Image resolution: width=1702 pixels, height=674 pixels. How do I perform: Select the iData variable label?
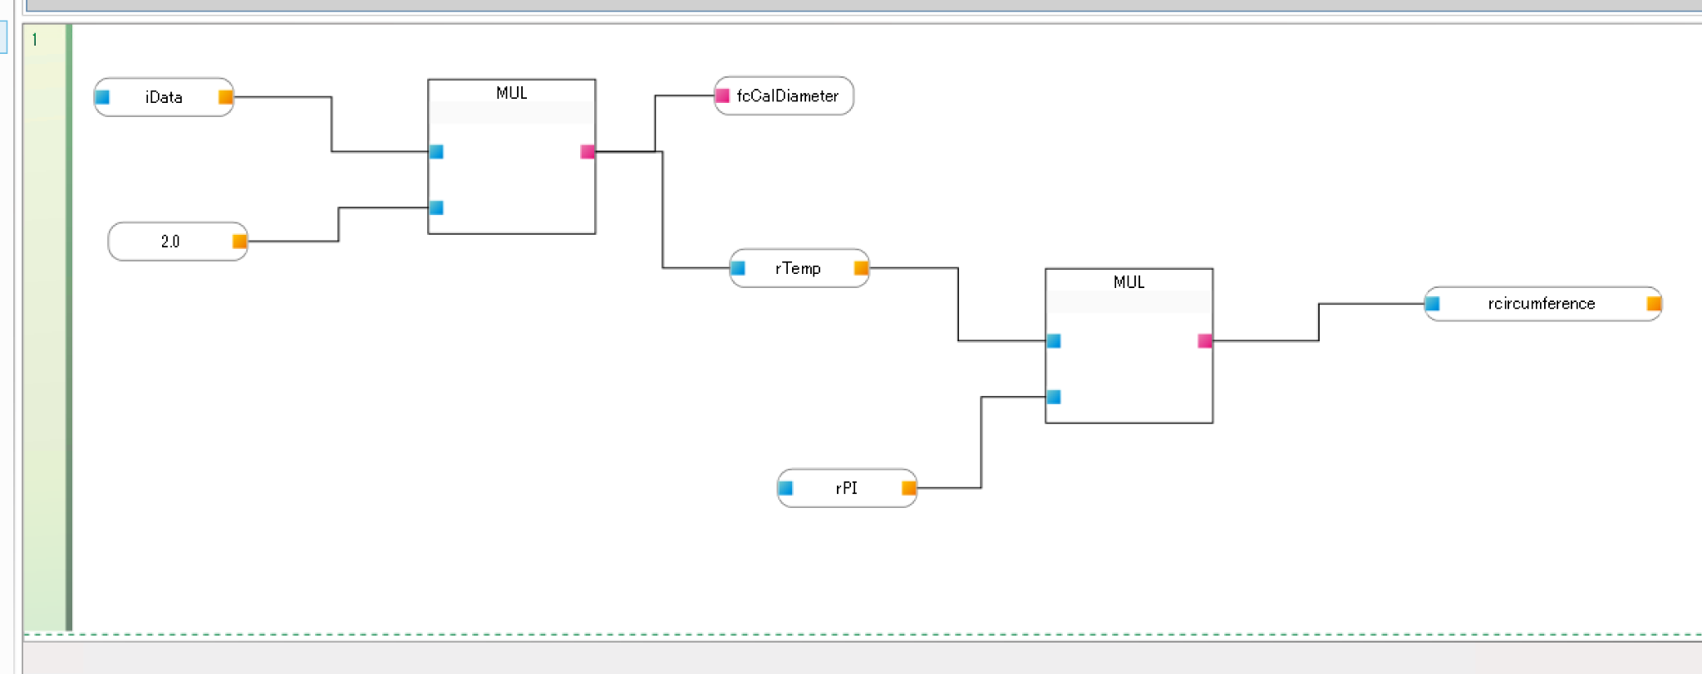164,97
